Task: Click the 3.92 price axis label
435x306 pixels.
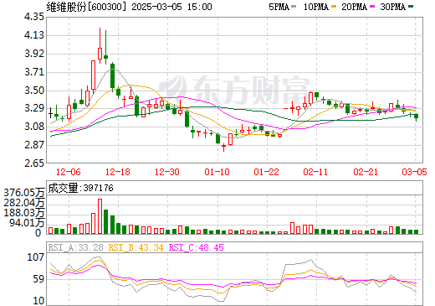Action: (34, 54)
